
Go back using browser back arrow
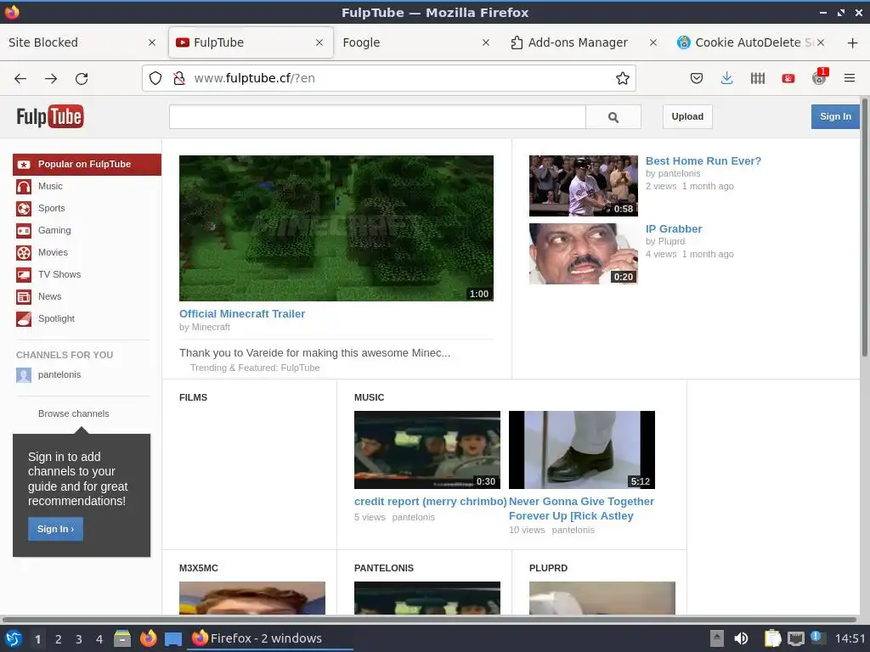pos(20,78)
